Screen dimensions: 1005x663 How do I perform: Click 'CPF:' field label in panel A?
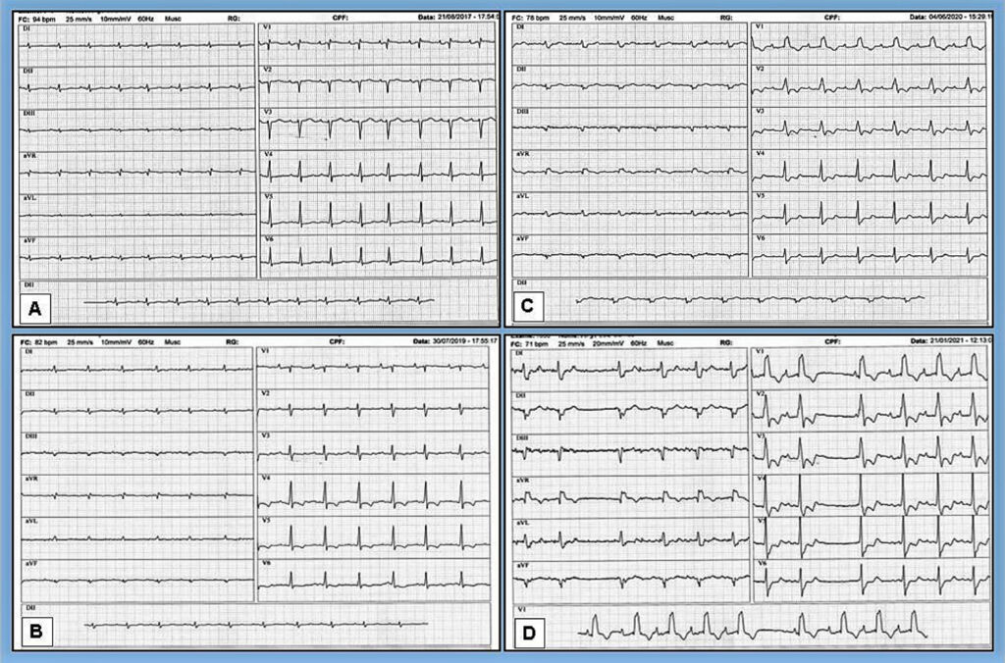click(x=341, y=18)
